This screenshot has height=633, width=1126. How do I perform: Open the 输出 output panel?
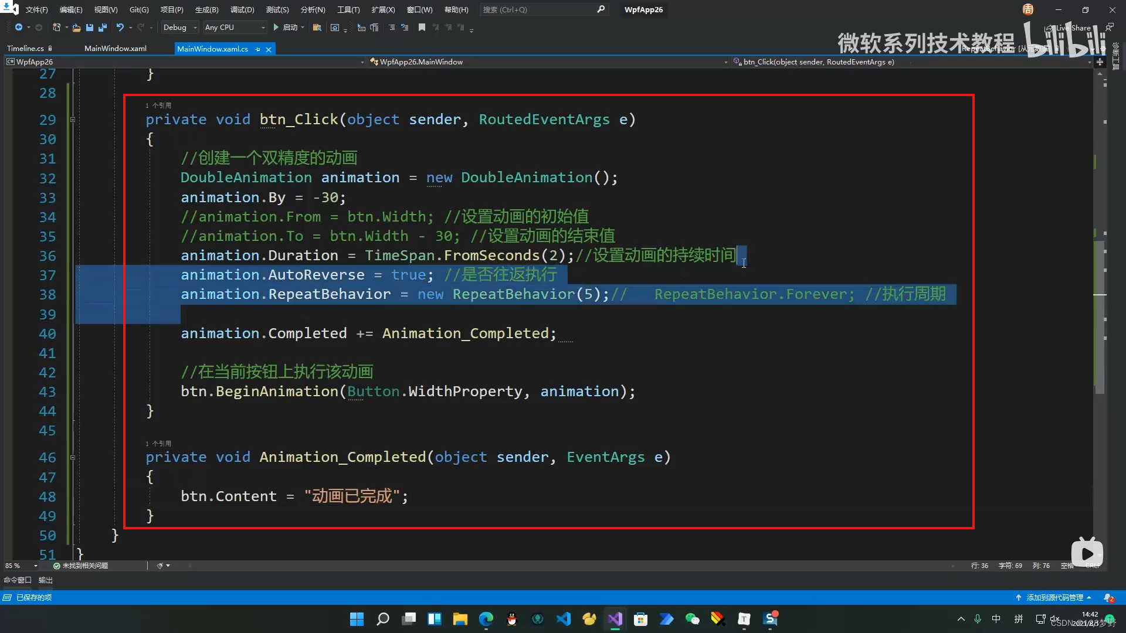pos(46,580)
